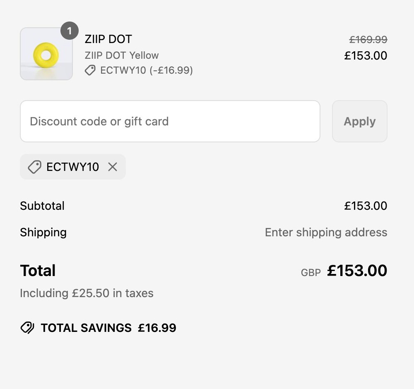
Task: Click the ZIIP DOT Yellow variant text
Action: 122,55
